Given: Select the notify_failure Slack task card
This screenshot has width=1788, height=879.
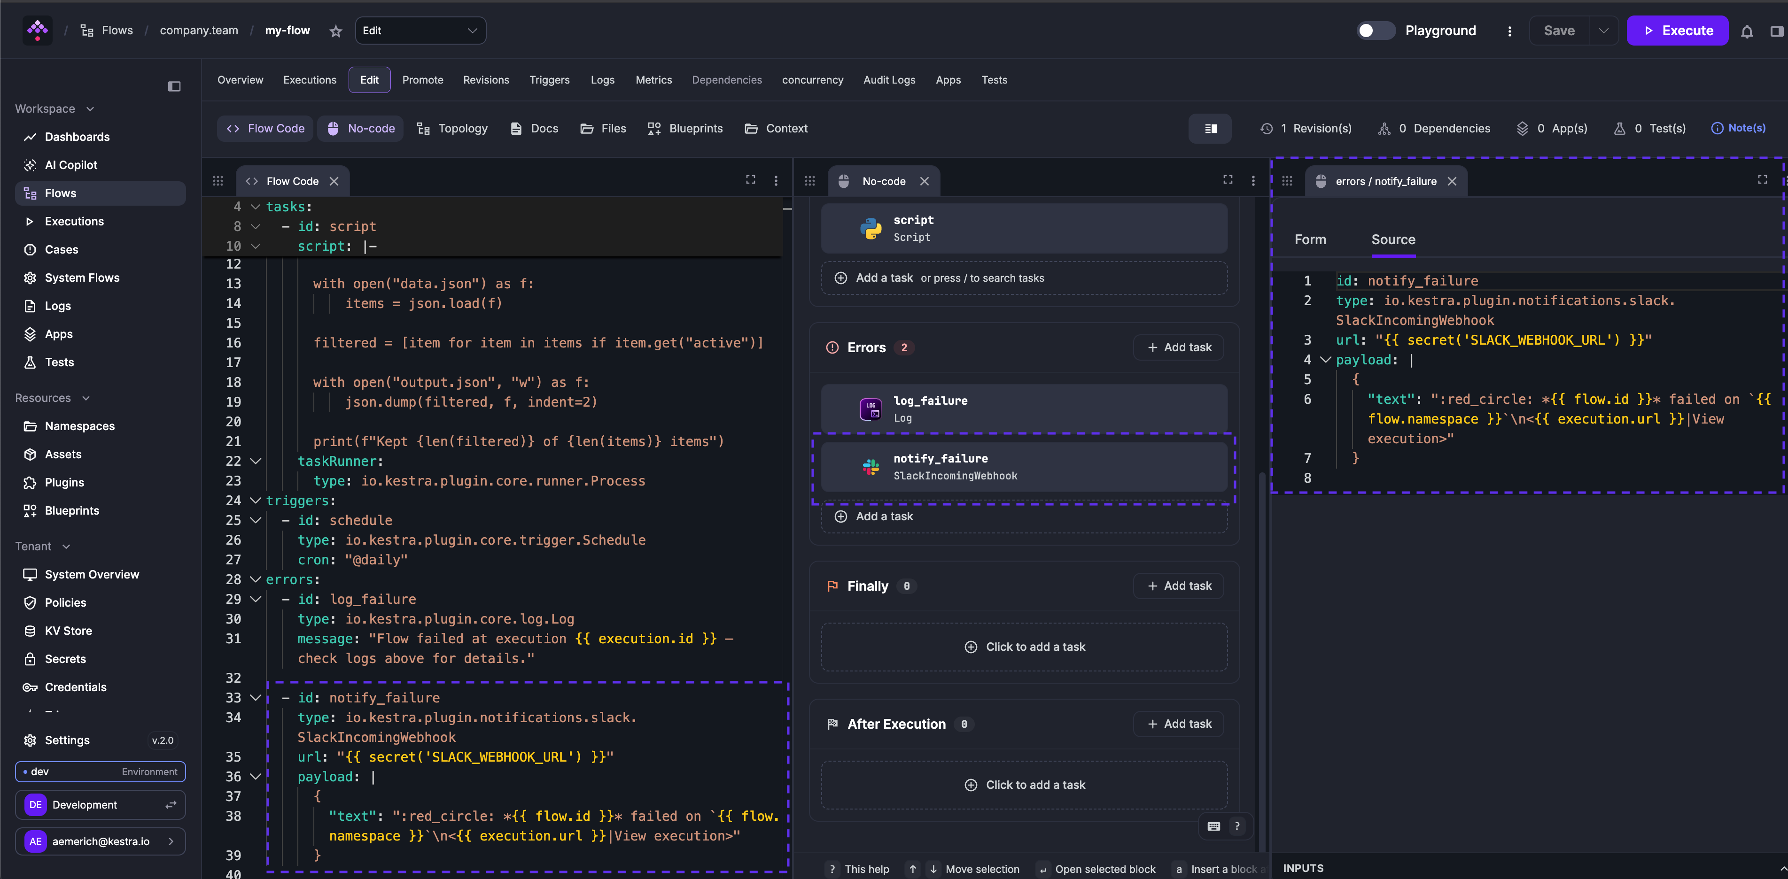Looking at the screenshot, I should [1025, 467].
